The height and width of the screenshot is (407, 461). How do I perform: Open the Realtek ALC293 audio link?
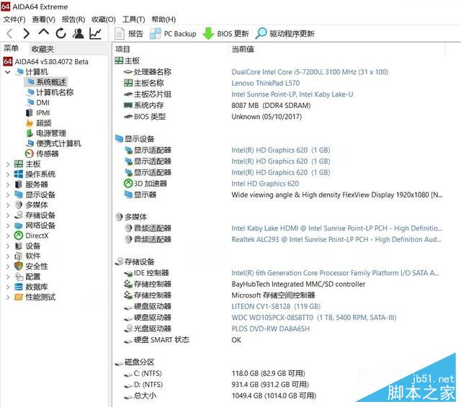(x=336, y=240)
